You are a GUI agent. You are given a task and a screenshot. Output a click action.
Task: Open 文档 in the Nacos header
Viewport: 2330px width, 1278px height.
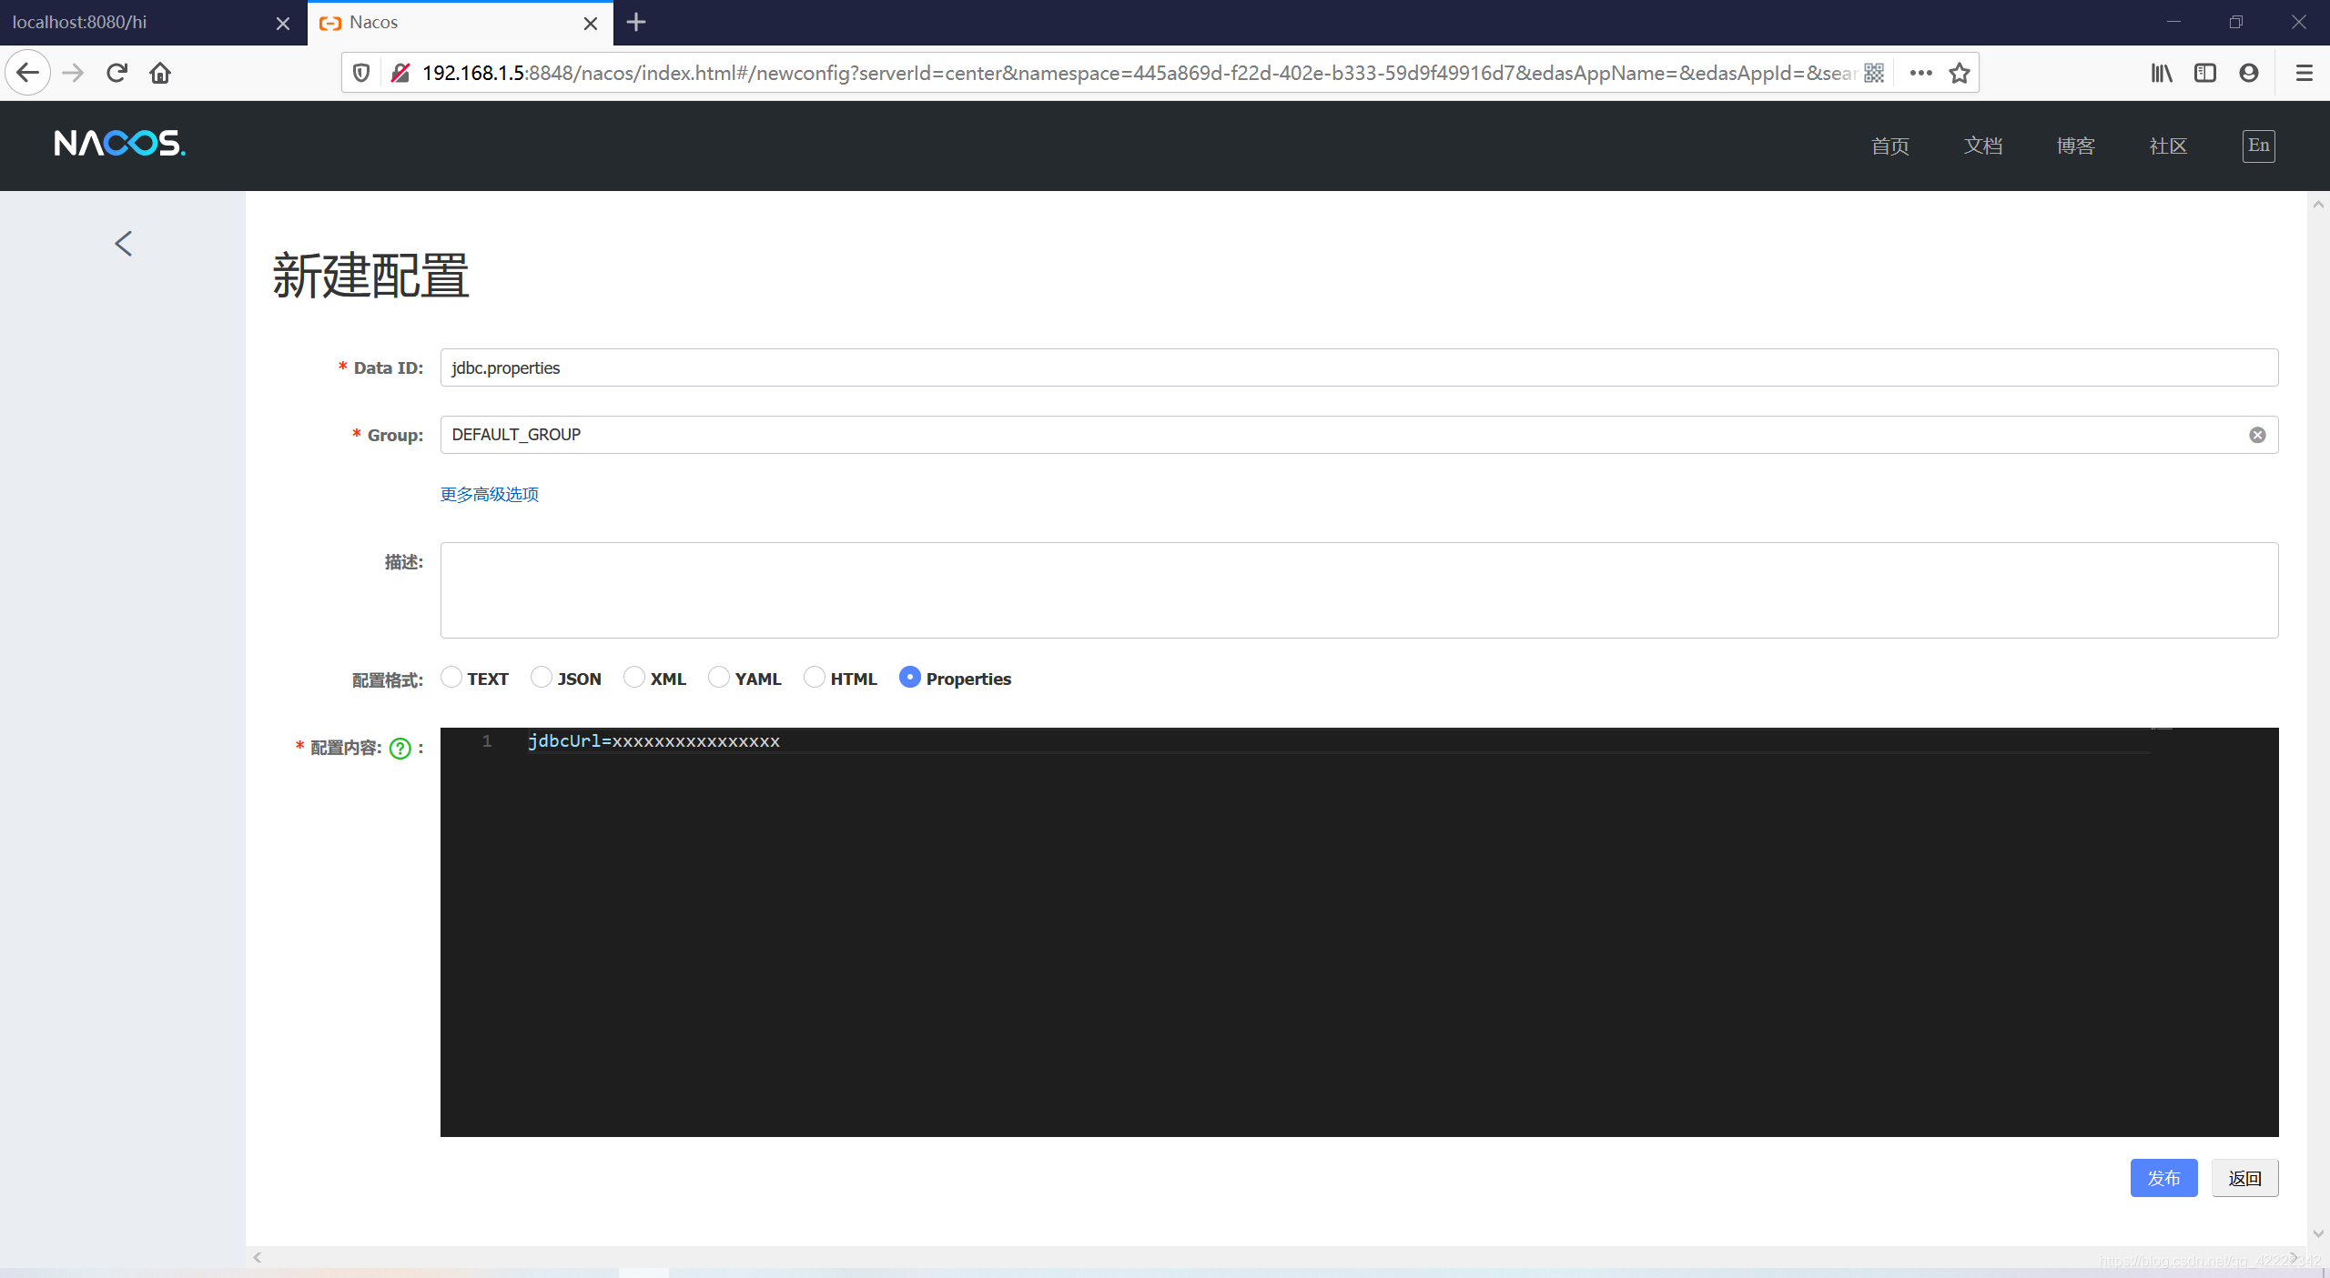[x=1983, y=146]
